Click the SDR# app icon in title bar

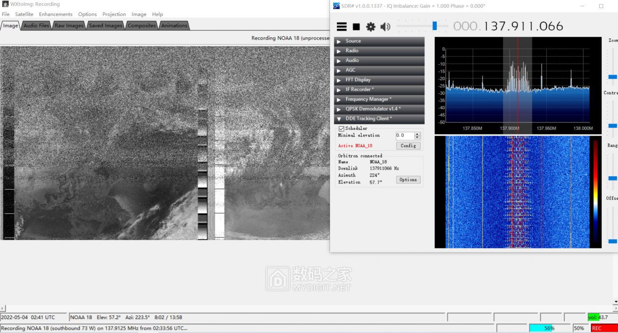336,6
